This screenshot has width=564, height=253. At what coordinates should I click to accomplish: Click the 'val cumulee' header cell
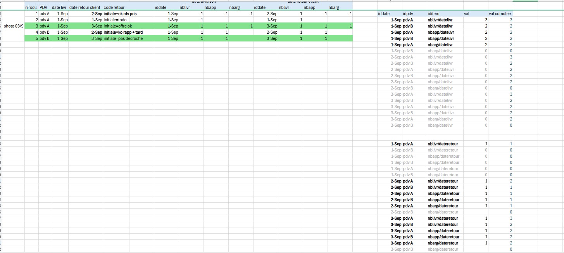click(500, 14)
